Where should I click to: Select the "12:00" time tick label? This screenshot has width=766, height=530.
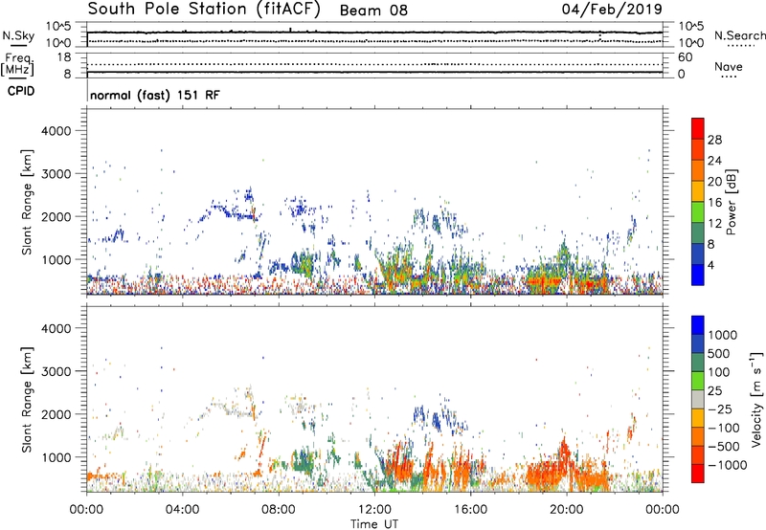point(374,509)
